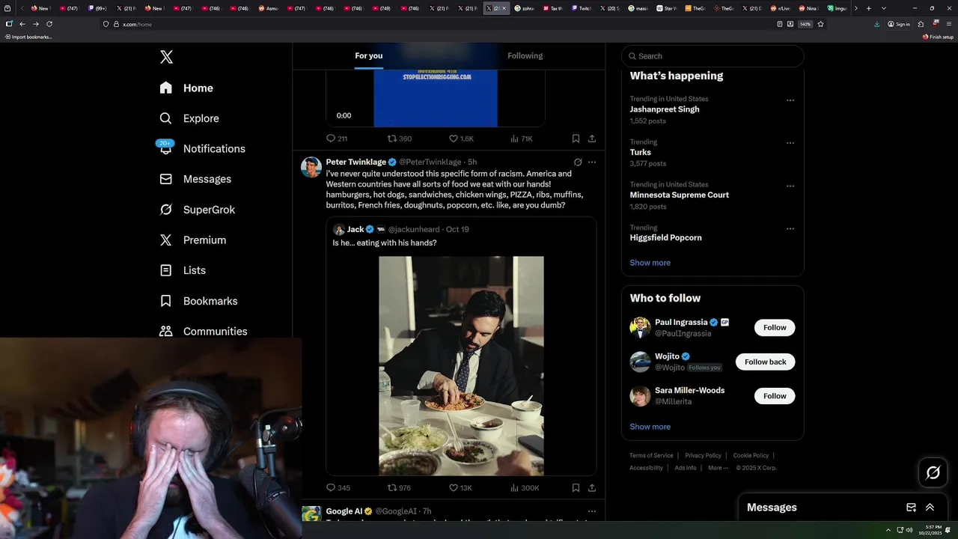Open options for Minnesota Supreme Court trend

point(790,186)
